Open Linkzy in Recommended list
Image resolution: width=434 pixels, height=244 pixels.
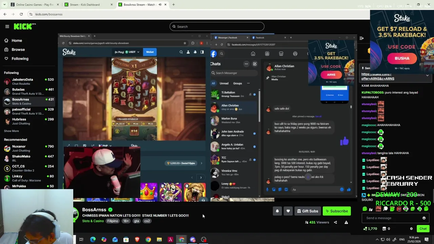29,178
